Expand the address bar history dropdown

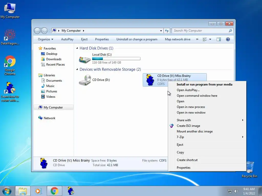pyautogui.click(x=161, y=31)
